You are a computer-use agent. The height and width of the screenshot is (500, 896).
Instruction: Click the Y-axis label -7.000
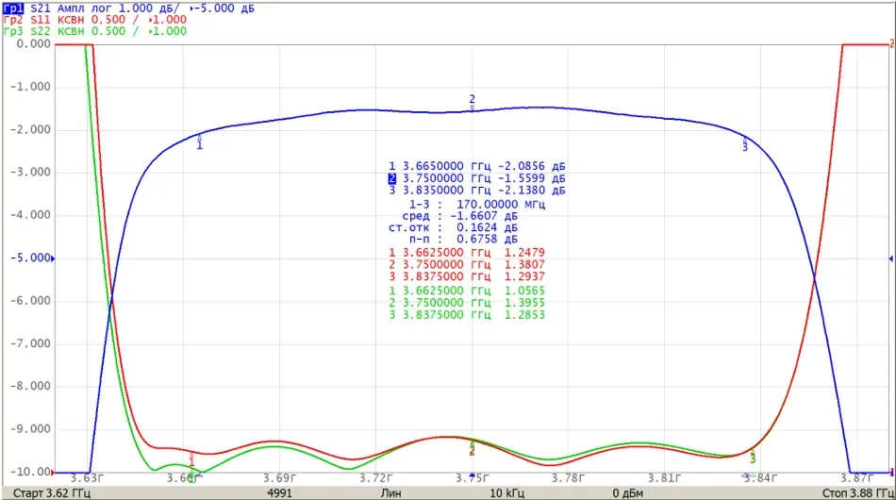[x=31, y=344]
